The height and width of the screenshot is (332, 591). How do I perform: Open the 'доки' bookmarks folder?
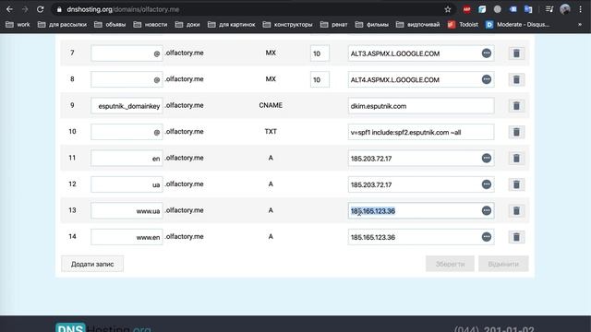tap(187, 25)
